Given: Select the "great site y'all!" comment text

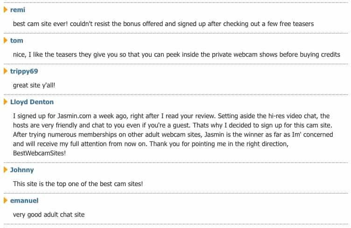Looking at the screenshot, I should pyautogui.click(x=34, y=85).
